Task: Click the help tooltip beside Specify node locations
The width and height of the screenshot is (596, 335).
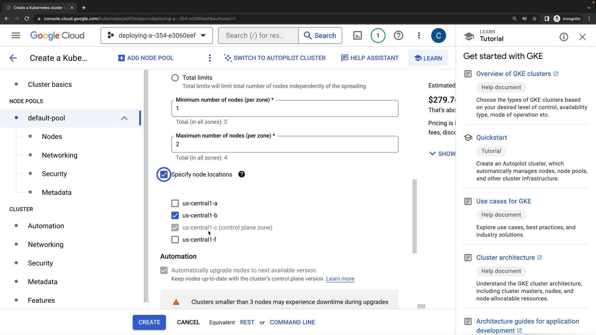Action: [242, 174]
